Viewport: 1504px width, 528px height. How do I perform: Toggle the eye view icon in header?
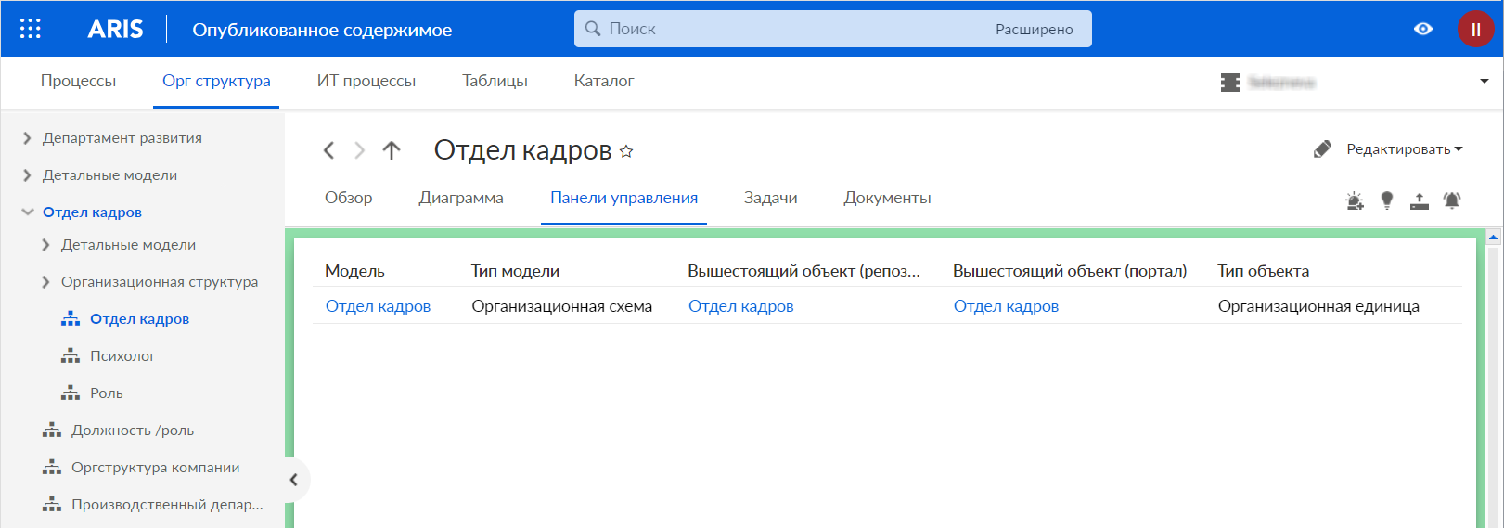(x=1423, y=29)
